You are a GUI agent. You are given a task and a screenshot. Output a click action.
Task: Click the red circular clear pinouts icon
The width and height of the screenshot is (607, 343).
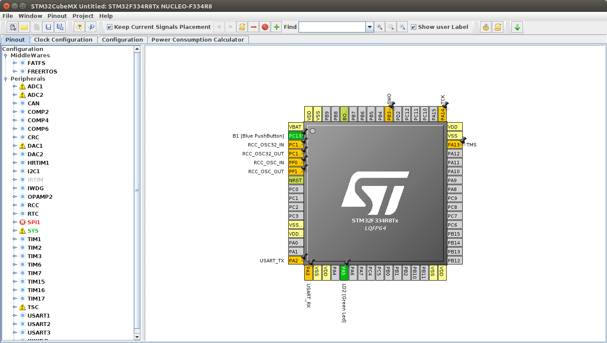[x=265, y=27]
